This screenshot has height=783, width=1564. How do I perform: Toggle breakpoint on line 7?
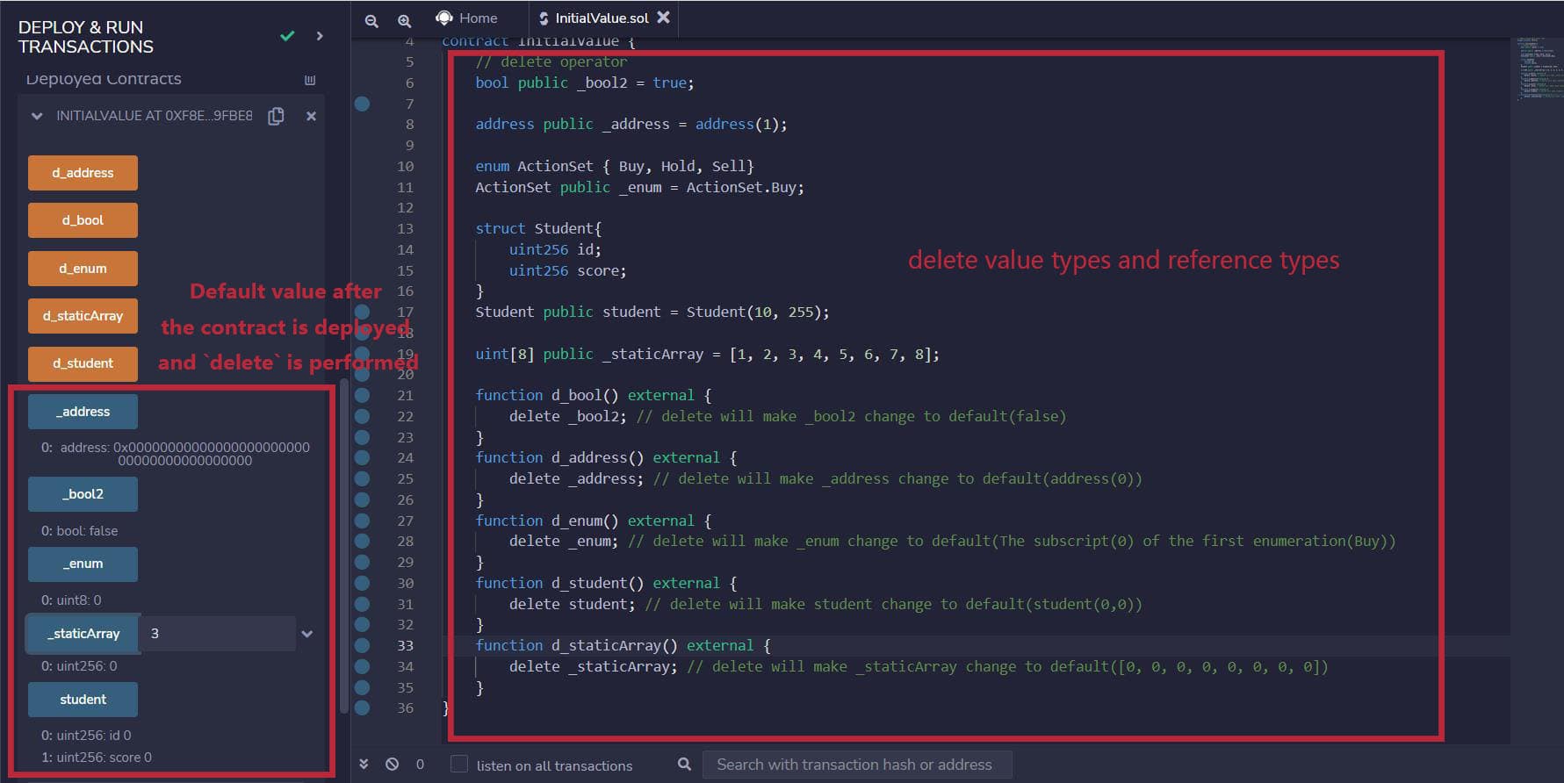362,104
